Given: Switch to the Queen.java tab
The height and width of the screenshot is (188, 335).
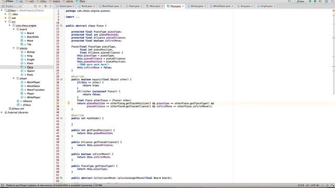Looking at the screenshot, I should tap(65, 6).
